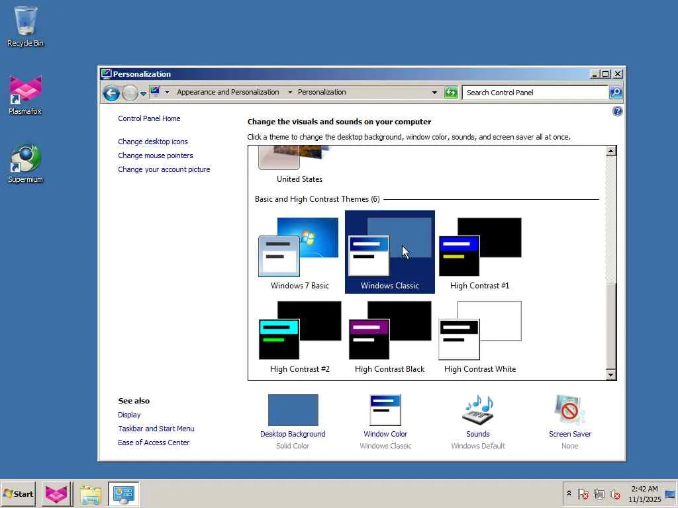Minimize the Personalization window

pos(594,74)
